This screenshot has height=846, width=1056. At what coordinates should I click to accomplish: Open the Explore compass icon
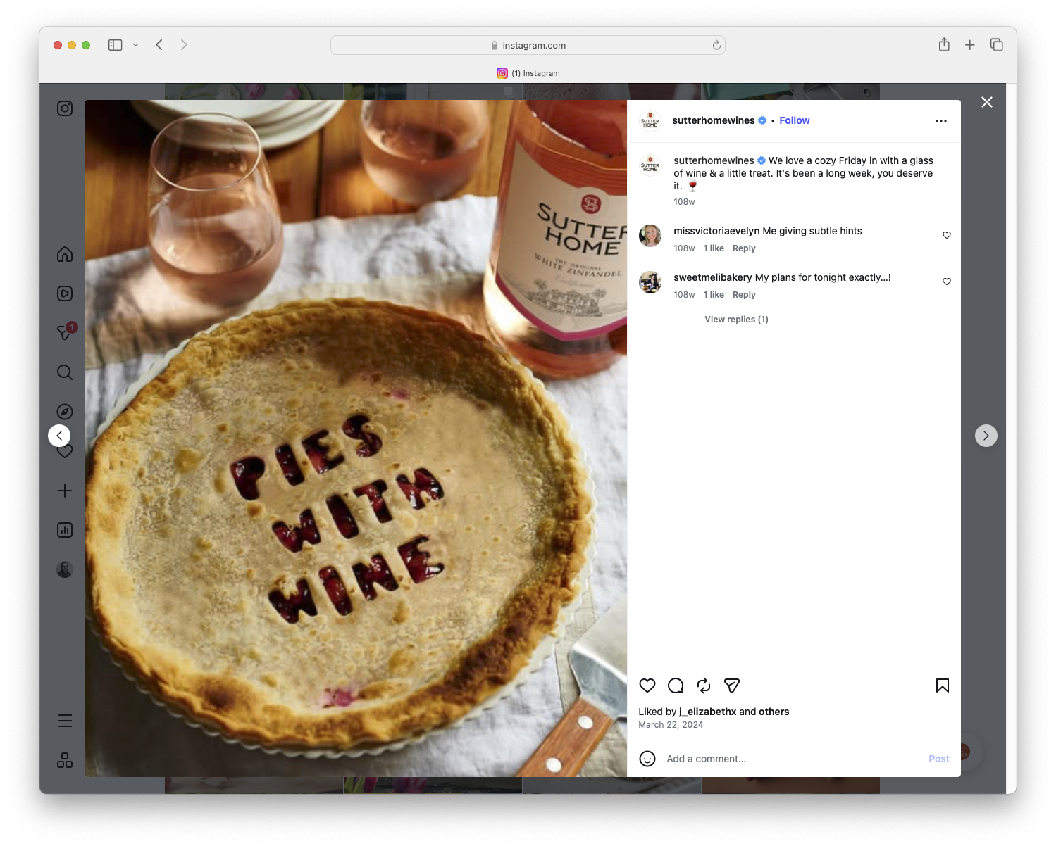64,412
